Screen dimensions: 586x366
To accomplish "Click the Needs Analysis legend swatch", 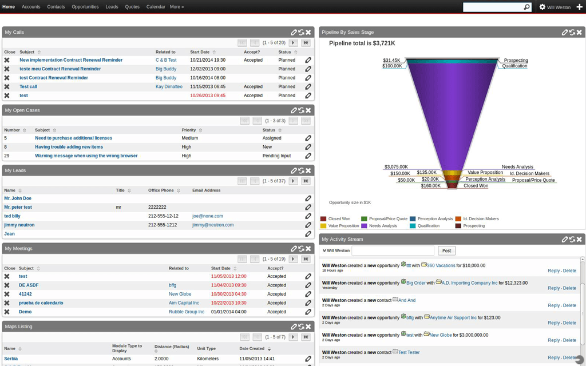I will (x=364, y=226).
